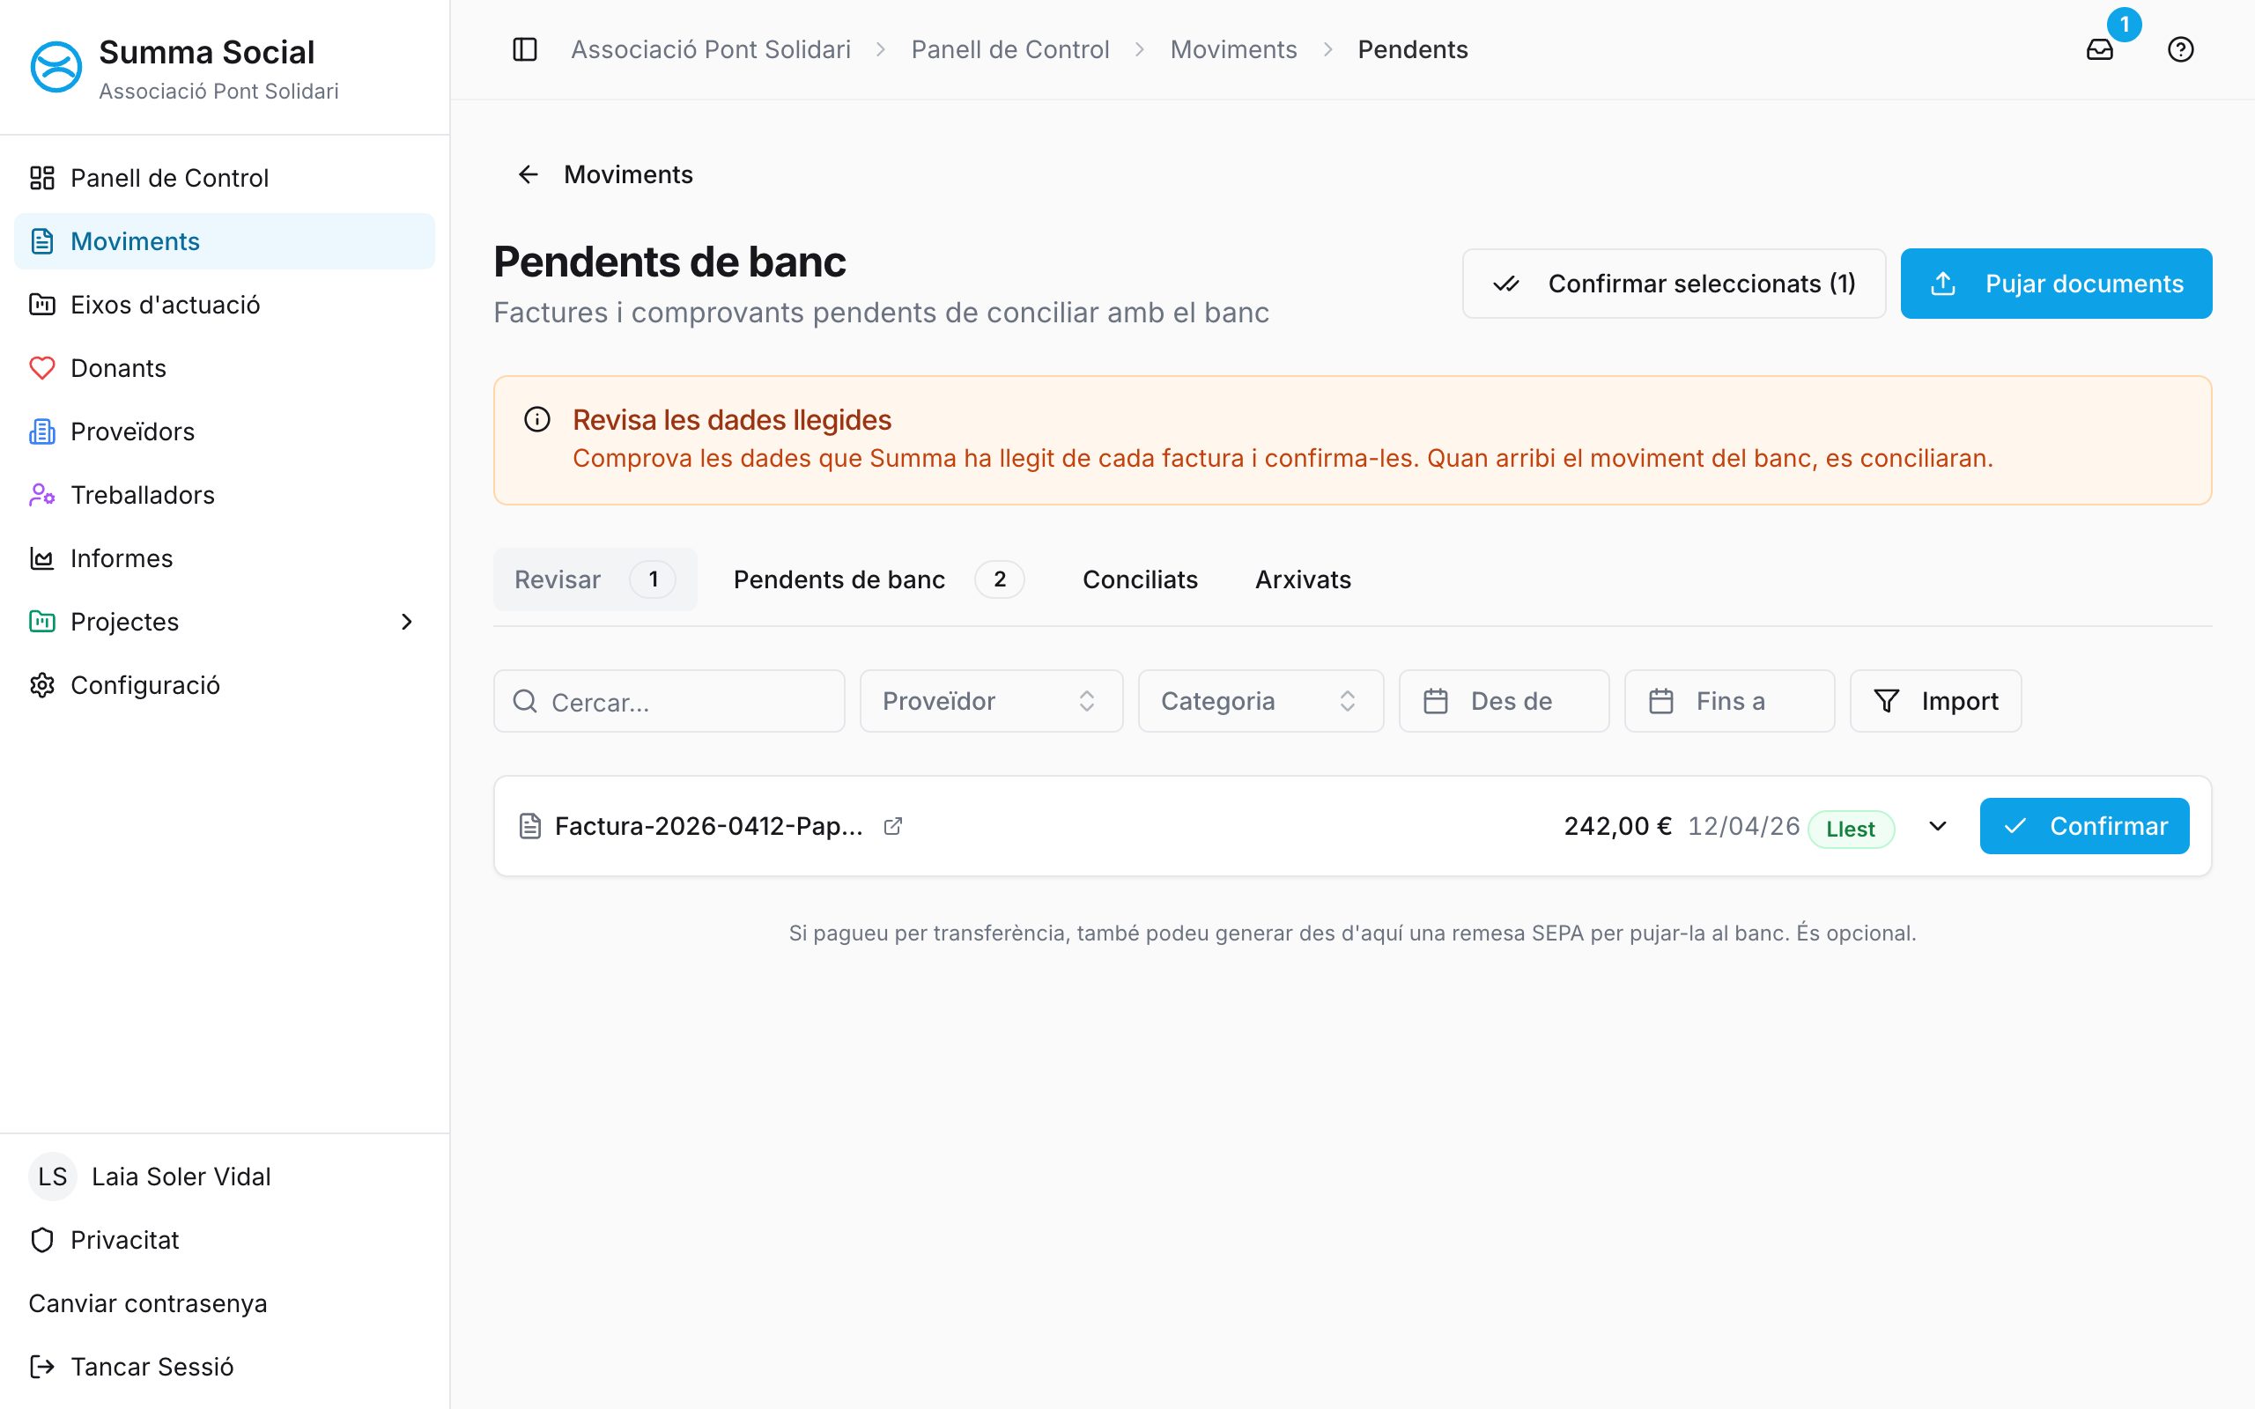This screenshot has height=1409, width=2255.
Task: Click the Donants heart icon
Action: [x=42, y=368]
